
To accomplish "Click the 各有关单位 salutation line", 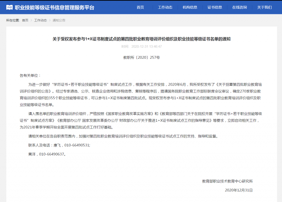I will (30, 75).
